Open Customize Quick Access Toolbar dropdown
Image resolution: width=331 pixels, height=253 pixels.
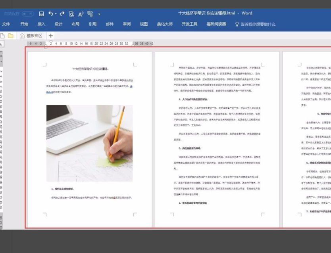pos(99,14)
